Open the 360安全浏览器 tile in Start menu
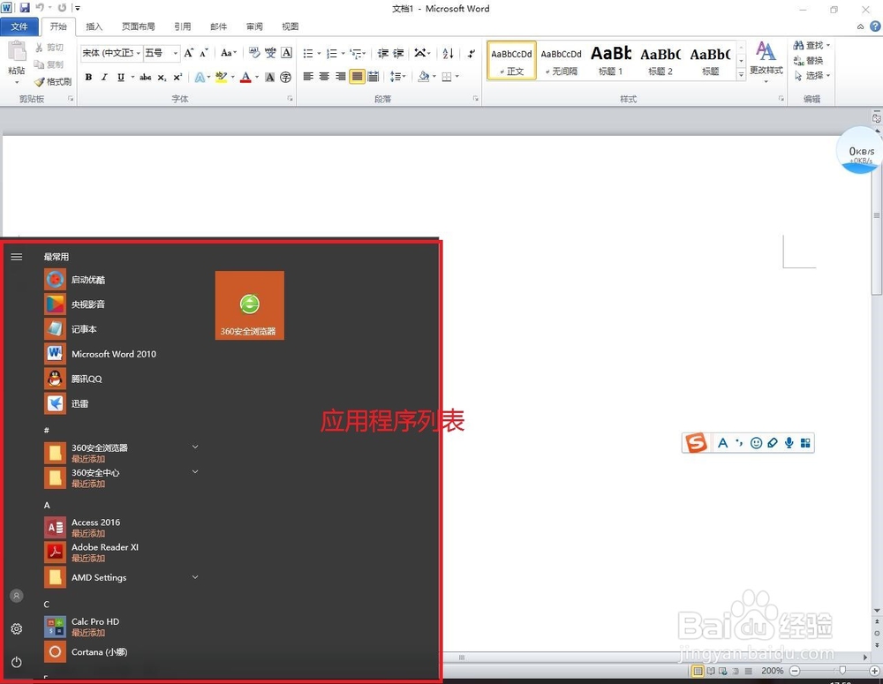 pyautogui.click(x=250, y=304)
